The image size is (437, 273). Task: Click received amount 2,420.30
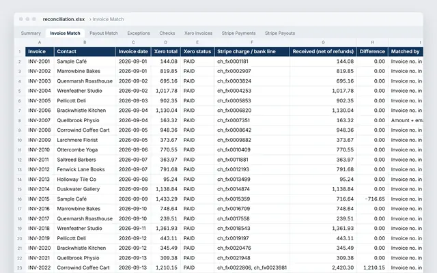coord(323,268)
